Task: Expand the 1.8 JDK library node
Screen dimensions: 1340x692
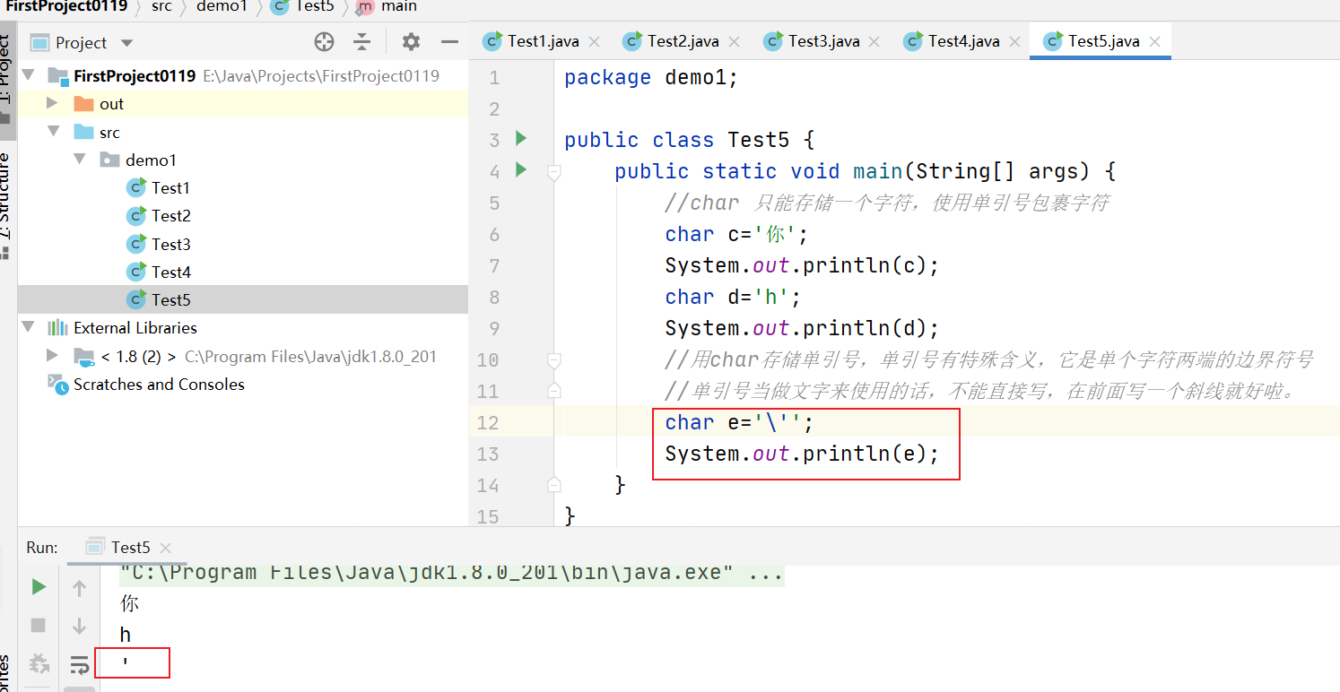Action: [52, 356]
